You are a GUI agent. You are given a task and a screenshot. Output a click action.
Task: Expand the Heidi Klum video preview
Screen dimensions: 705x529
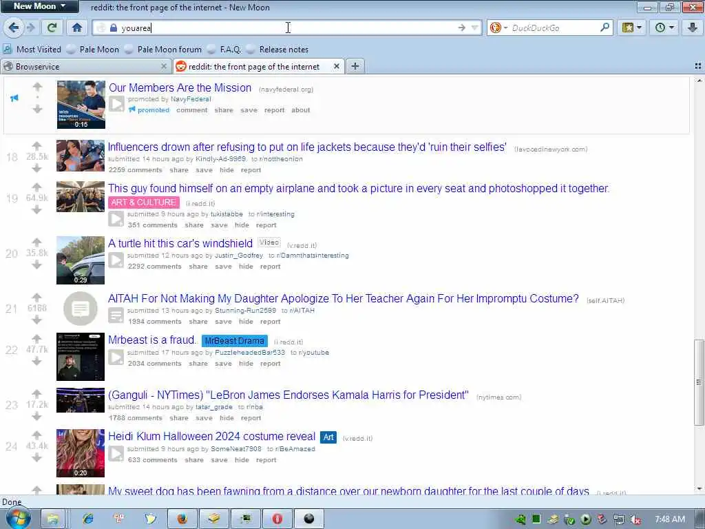tap(116, 453)
